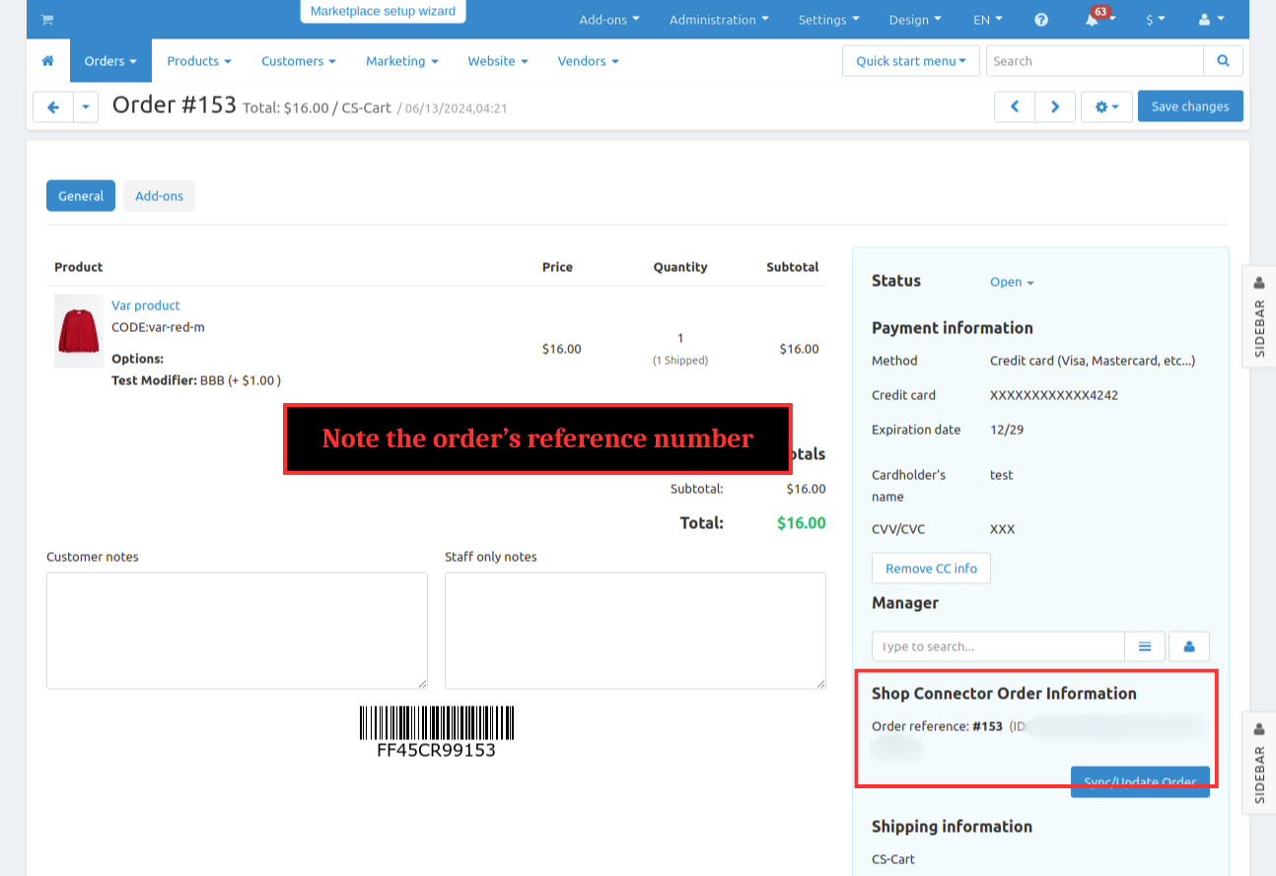Open manager list icon button
Viewport: 1276px width, 876px height.
[x=1145, y=646]
